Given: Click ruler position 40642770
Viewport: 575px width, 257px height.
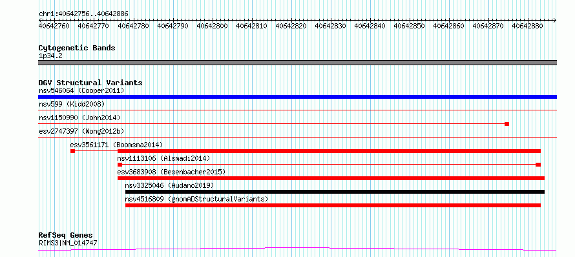Looking at the screenshot, I should (x=94, y=26).
